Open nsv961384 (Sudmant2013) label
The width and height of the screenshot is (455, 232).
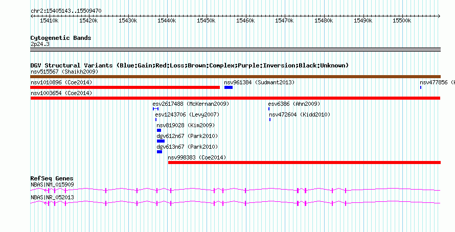pos(259,82)
